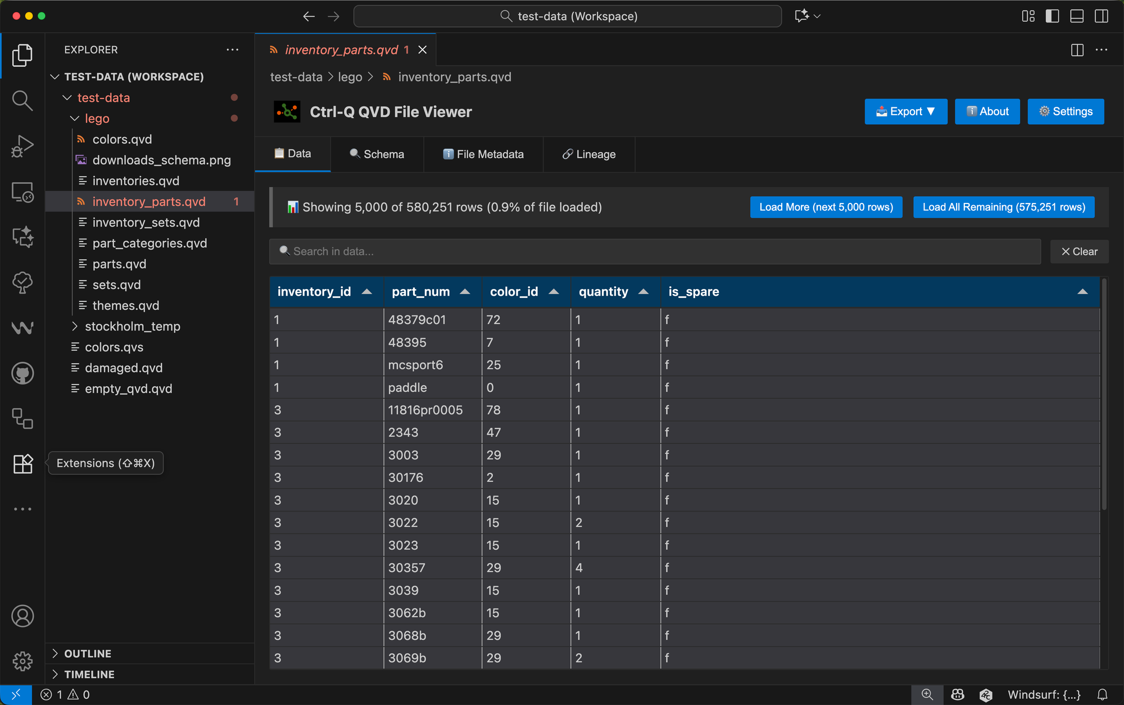Screen dimensions: 1124x705
Task: Open the notifications bell in status bar
Action: pyautogui.click(x=1102, y=695)
